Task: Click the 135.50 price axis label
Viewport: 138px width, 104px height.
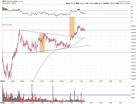Action: pyautogui.click(x=133, y=36)
